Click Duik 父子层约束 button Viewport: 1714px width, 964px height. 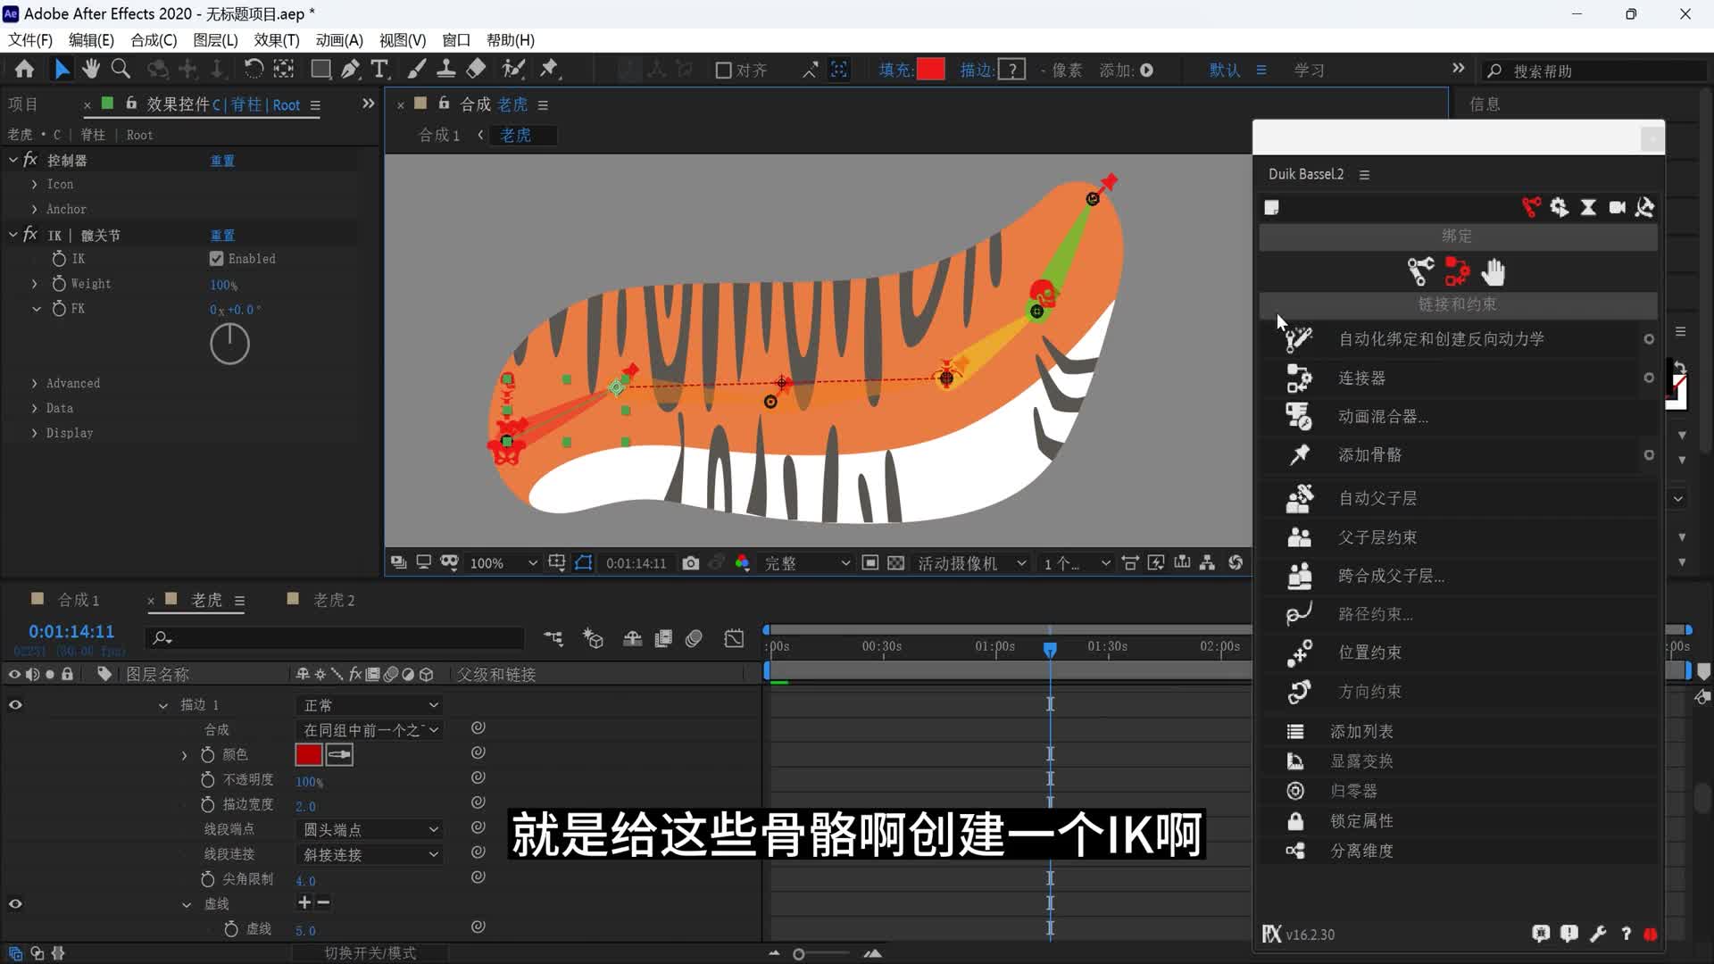(1377, 537)
